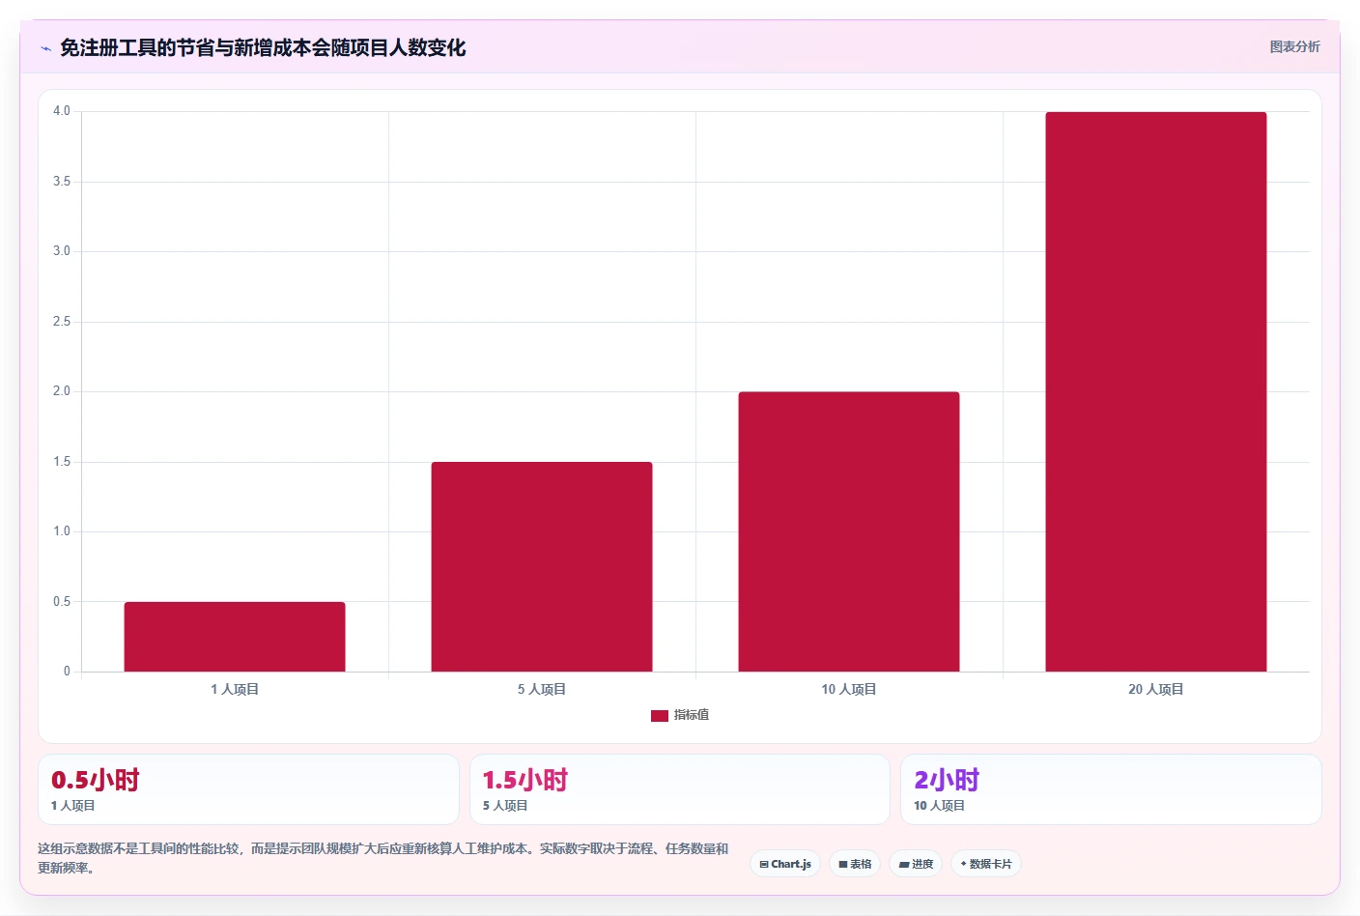The image size is (1360, 916).
Task: Open the 2小时 data card
Action: coord(1111,789)
